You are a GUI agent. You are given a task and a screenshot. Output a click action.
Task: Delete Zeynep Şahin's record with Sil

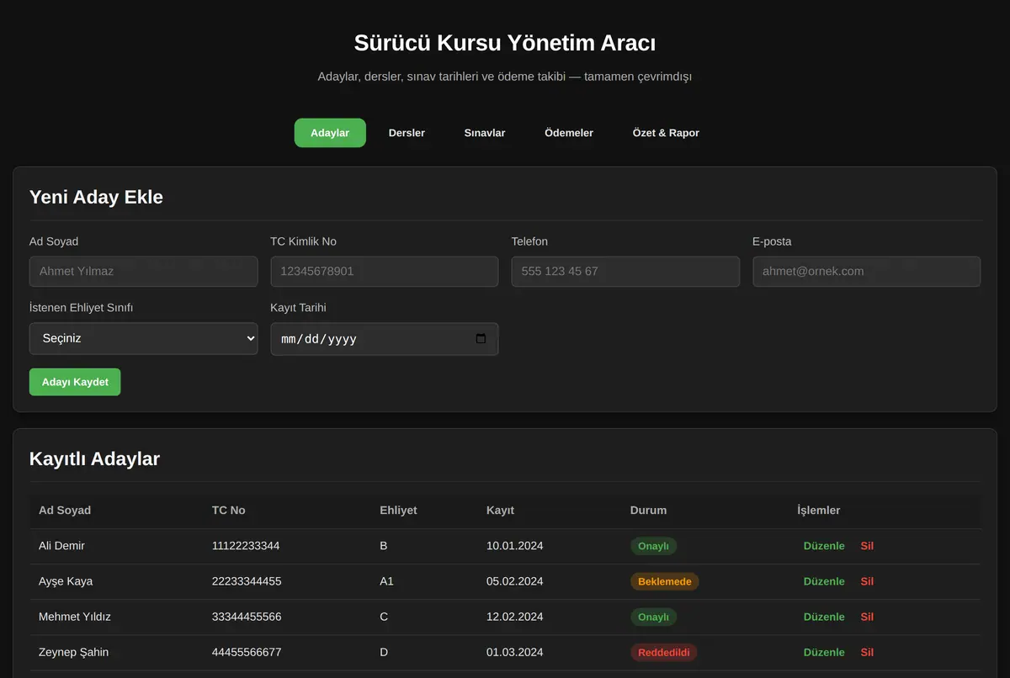coord(867,652)
